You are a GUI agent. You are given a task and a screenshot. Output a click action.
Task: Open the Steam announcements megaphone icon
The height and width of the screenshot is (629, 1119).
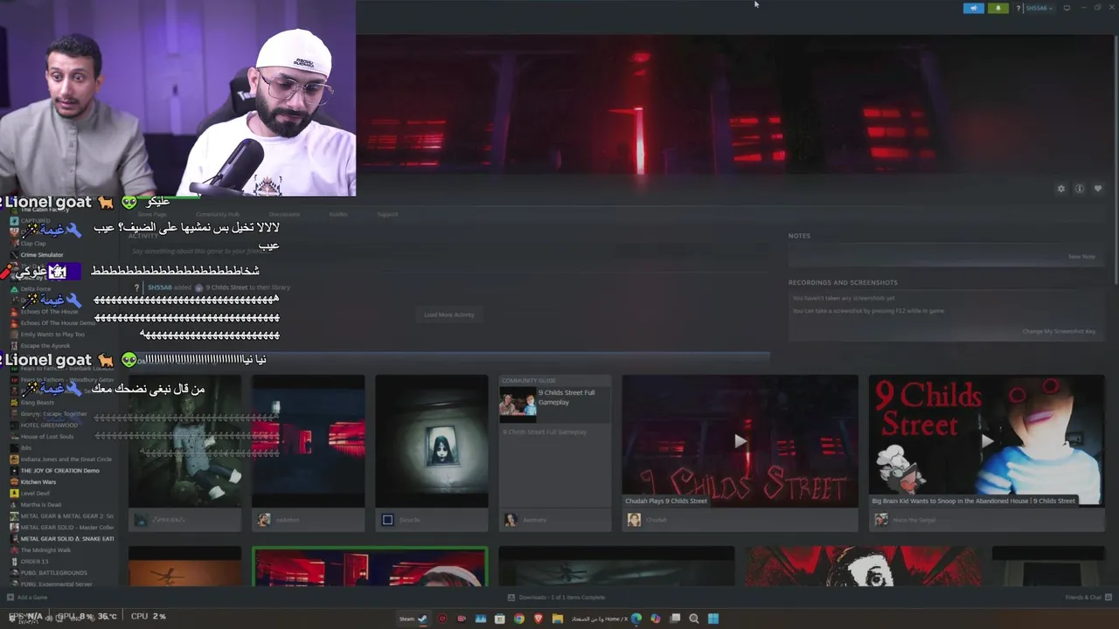click(x=973, y=8)
